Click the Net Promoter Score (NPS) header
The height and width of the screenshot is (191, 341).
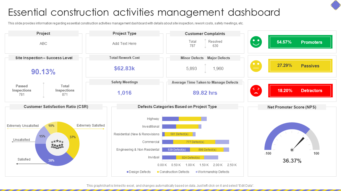coord(292,107)
